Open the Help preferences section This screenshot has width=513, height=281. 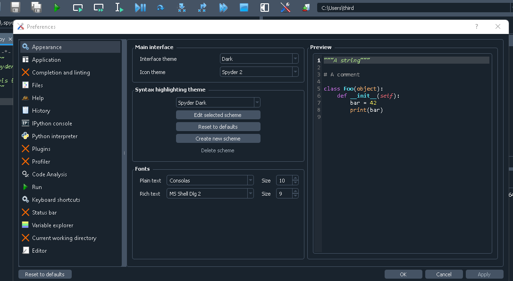point(70,98)
